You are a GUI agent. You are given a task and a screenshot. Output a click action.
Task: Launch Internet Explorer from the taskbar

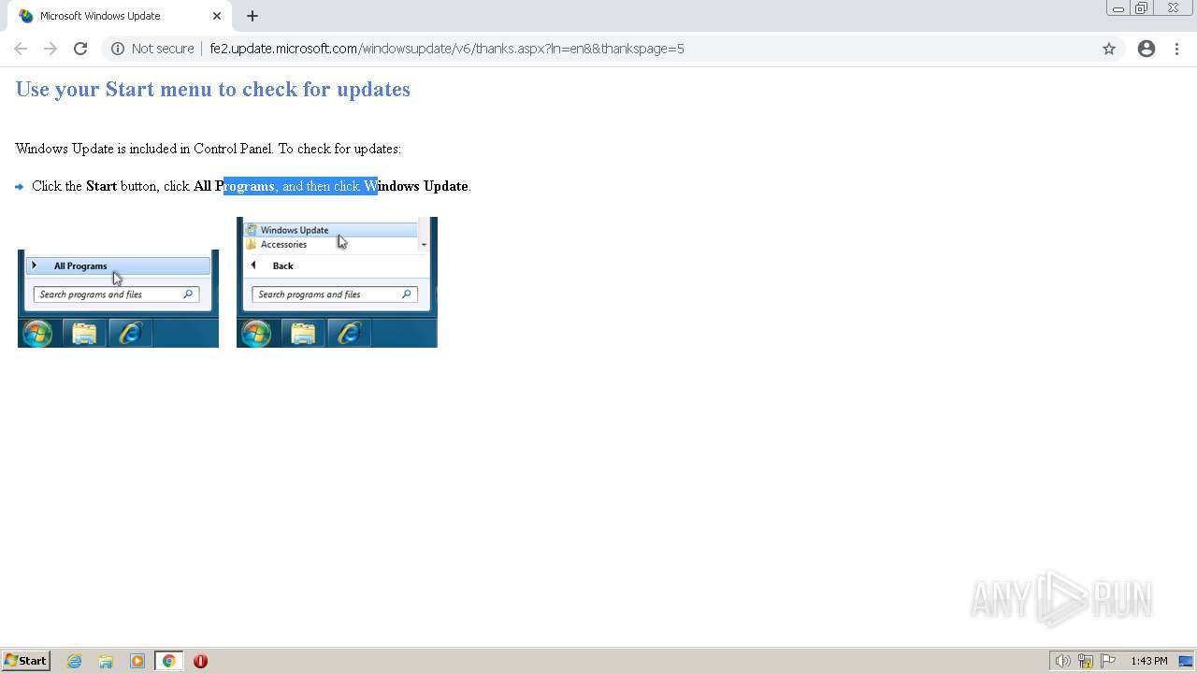tap(75, 661)
